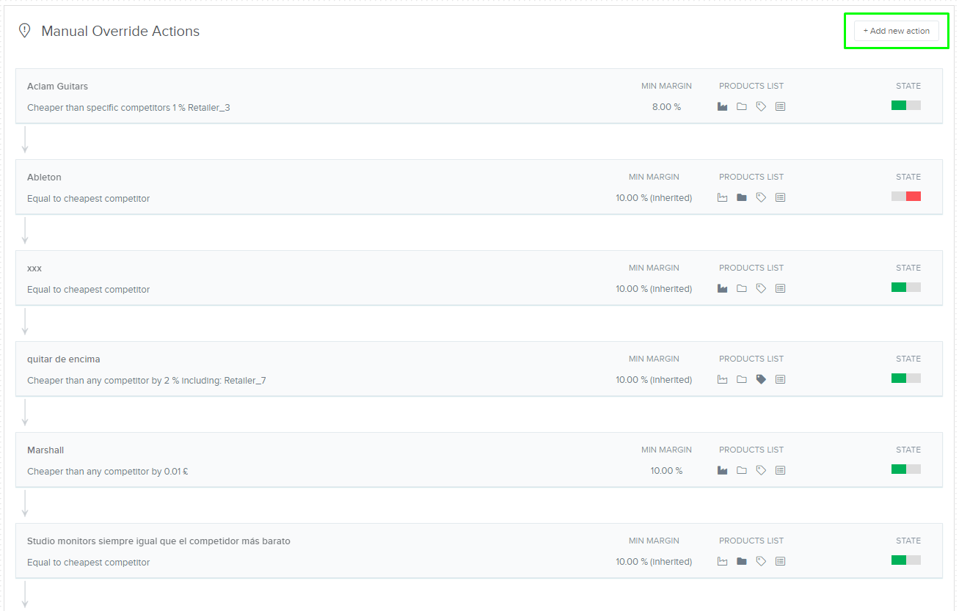Click the 8.00 % min margin value
This screenshot has width=959, height=611.
(x=666, y=107)
